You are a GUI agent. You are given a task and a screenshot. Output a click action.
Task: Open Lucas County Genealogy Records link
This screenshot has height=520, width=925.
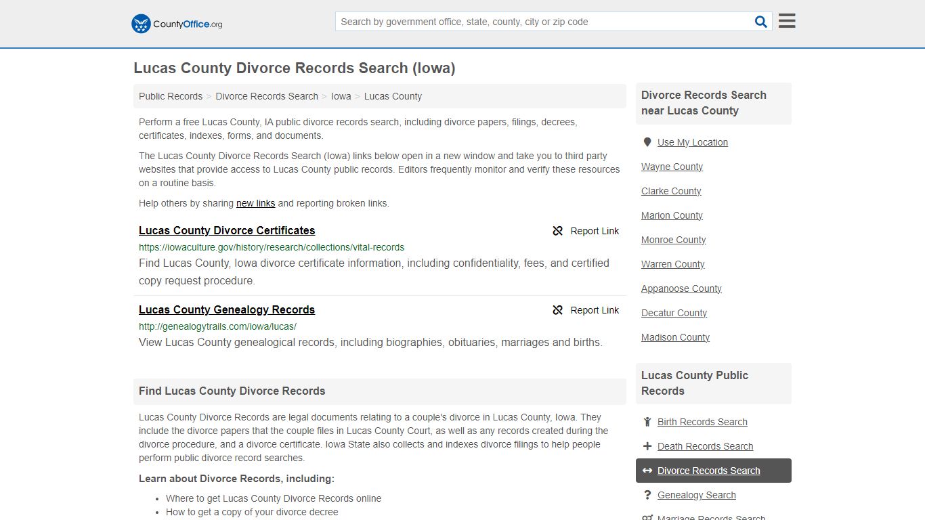tap(227, 309)
